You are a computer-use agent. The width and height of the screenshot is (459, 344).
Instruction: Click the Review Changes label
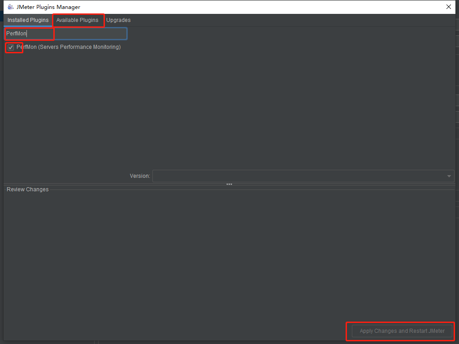click(27, 189)
